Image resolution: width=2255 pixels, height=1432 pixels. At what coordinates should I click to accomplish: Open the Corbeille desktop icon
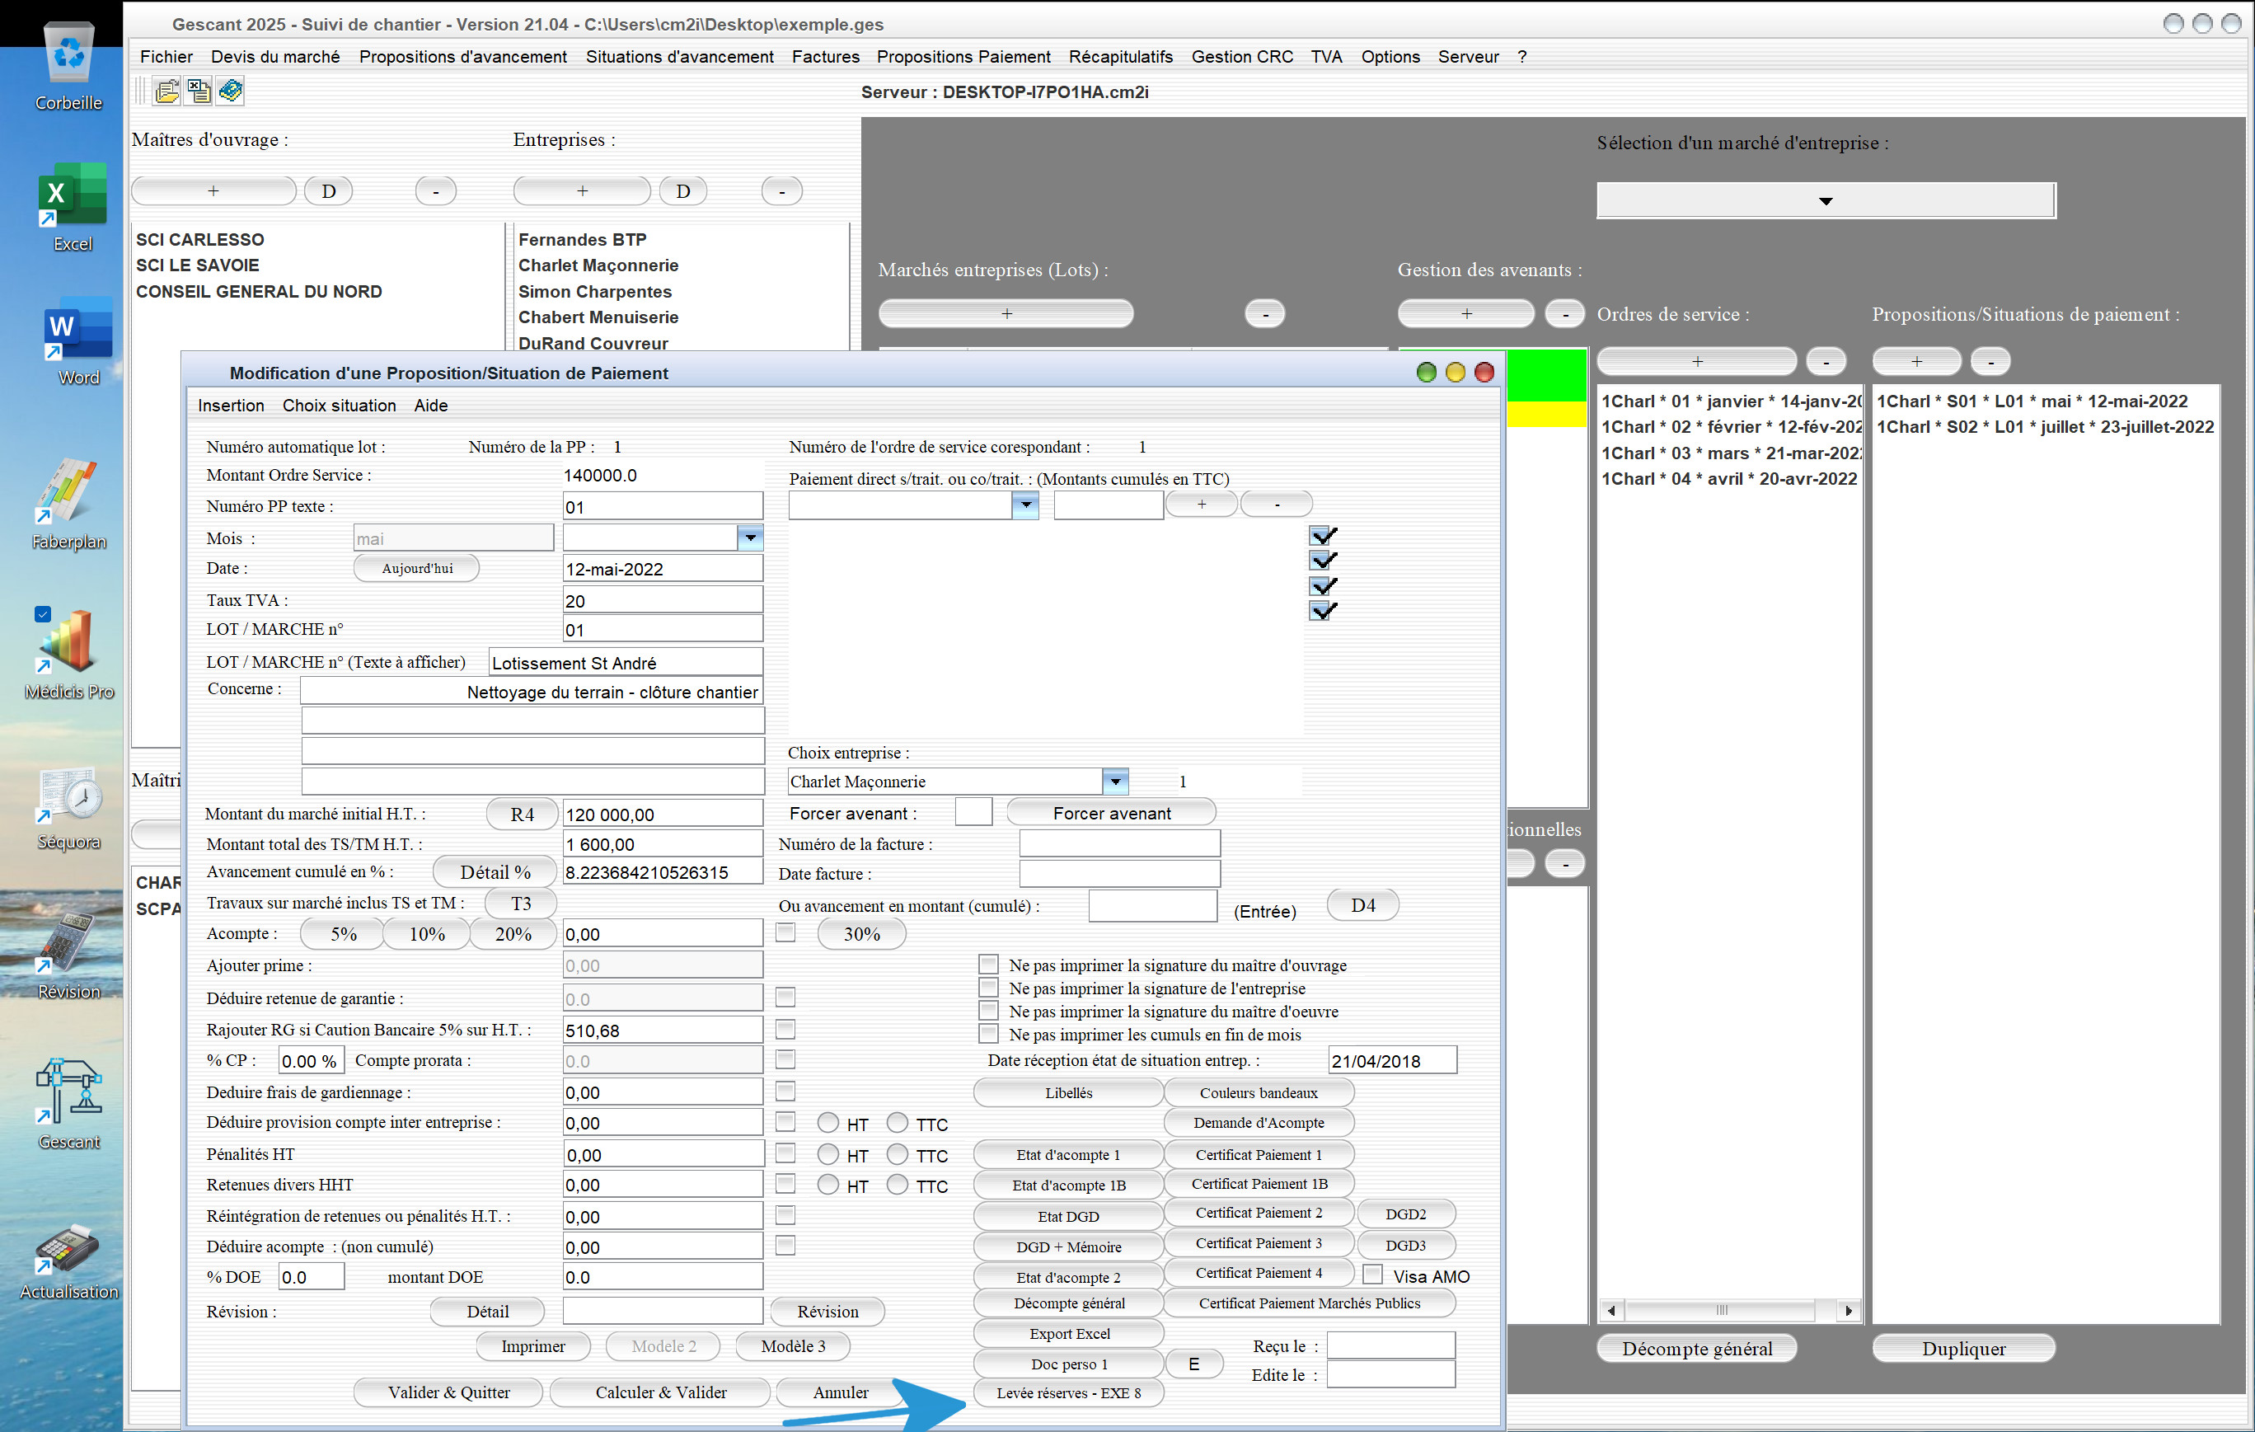69,66
